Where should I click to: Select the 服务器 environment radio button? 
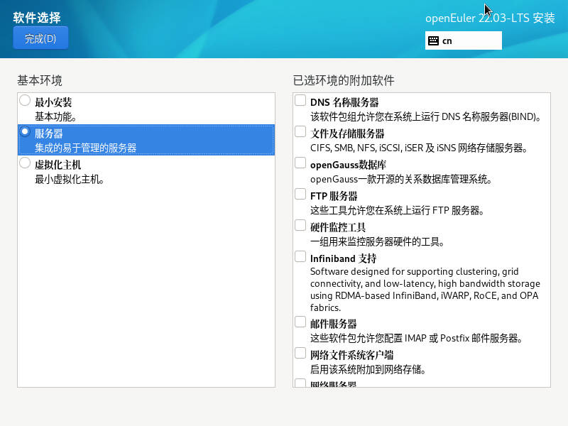(25, 131)
